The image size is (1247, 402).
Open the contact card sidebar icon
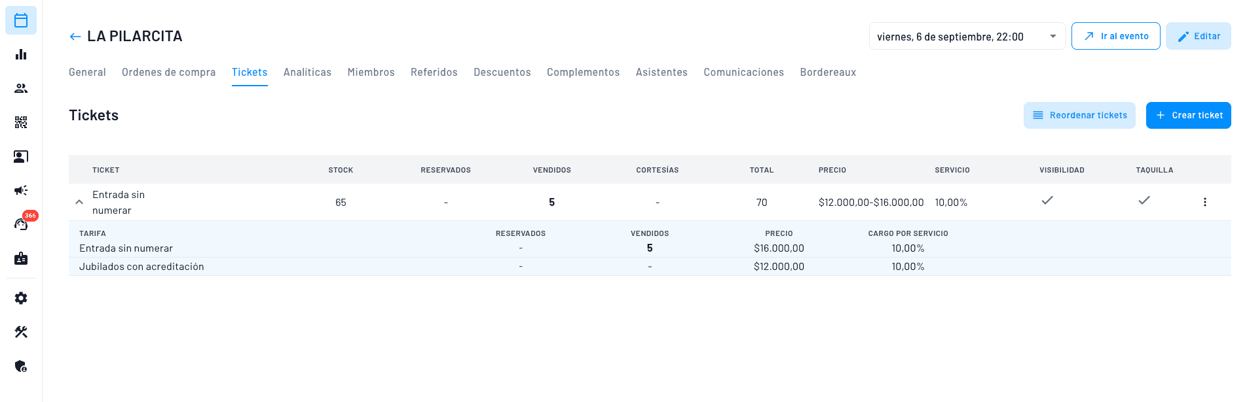[x=21, y=156]
